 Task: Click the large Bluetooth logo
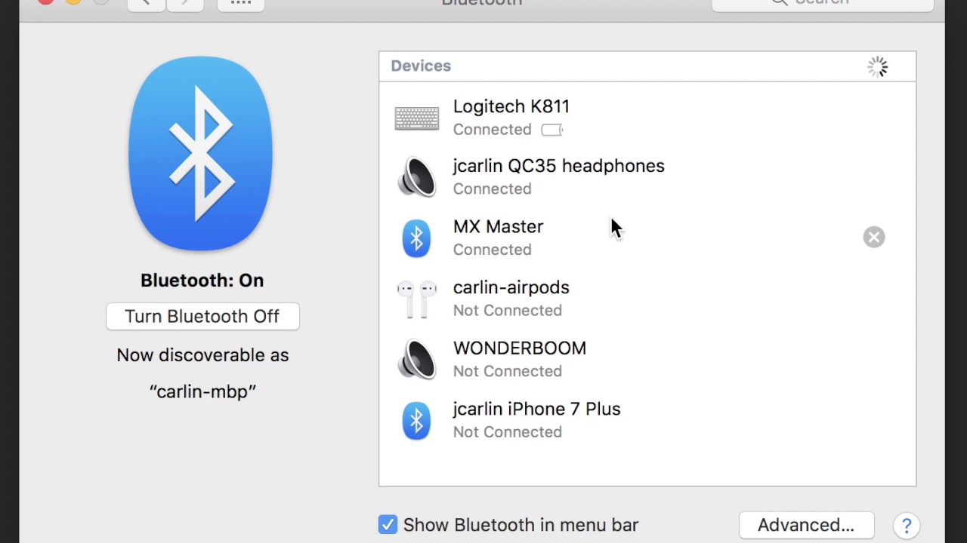[x=201, y=154]
